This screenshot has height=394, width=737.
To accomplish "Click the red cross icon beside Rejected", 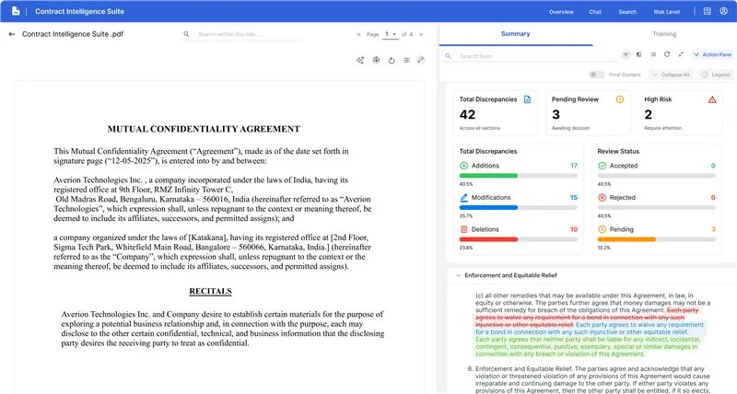I will pos(602,198).
